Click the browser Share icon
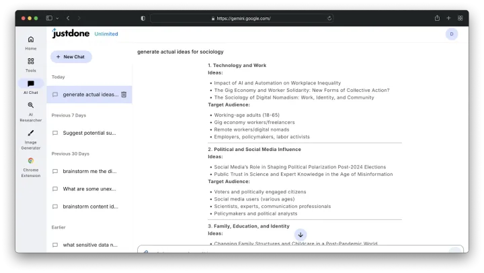 [437, 18]
